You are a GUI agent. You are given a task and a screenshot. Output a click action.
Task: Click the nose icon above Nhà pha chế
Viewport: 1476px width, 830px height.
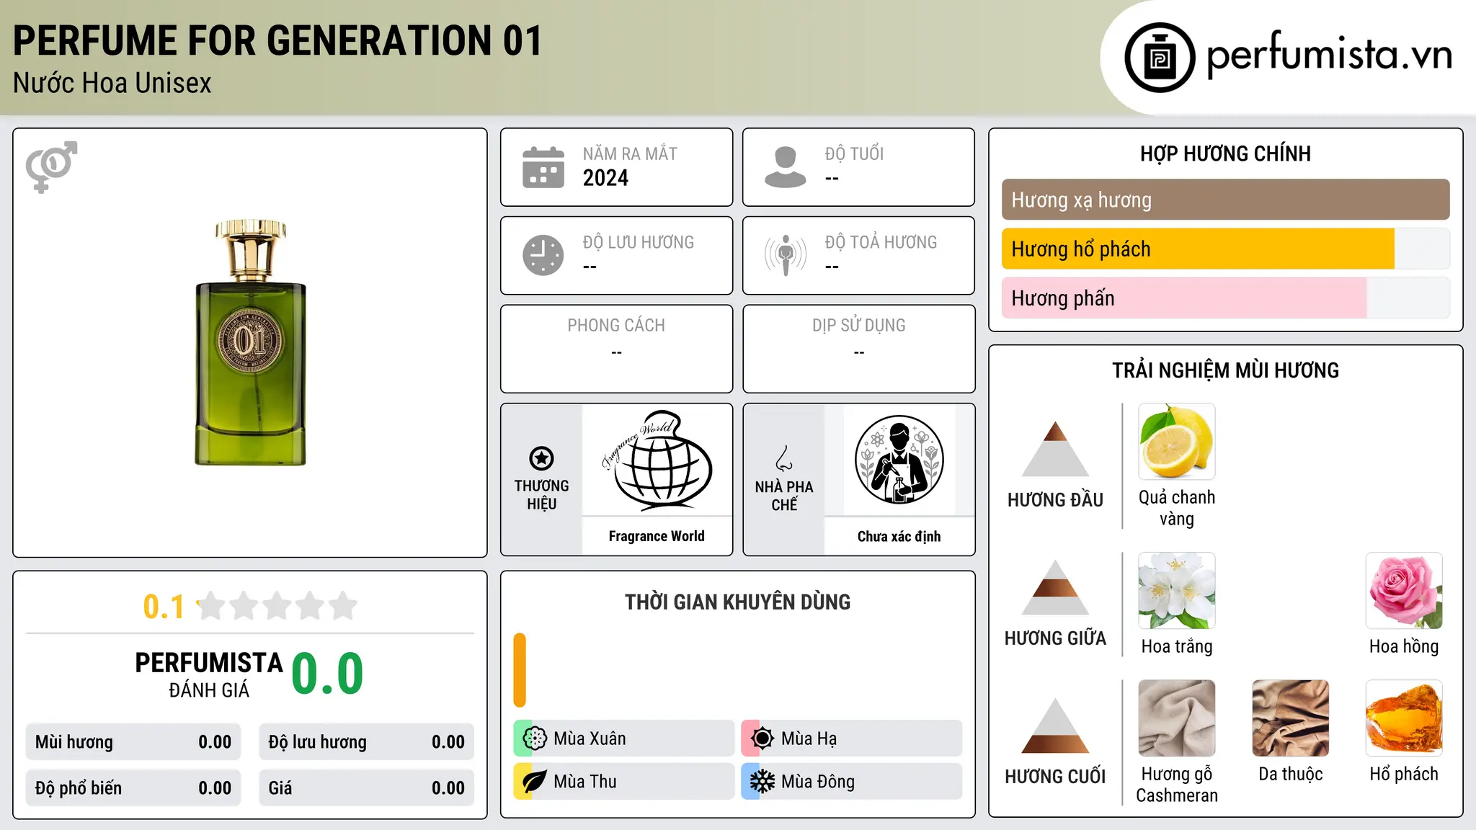coord(784,458)
